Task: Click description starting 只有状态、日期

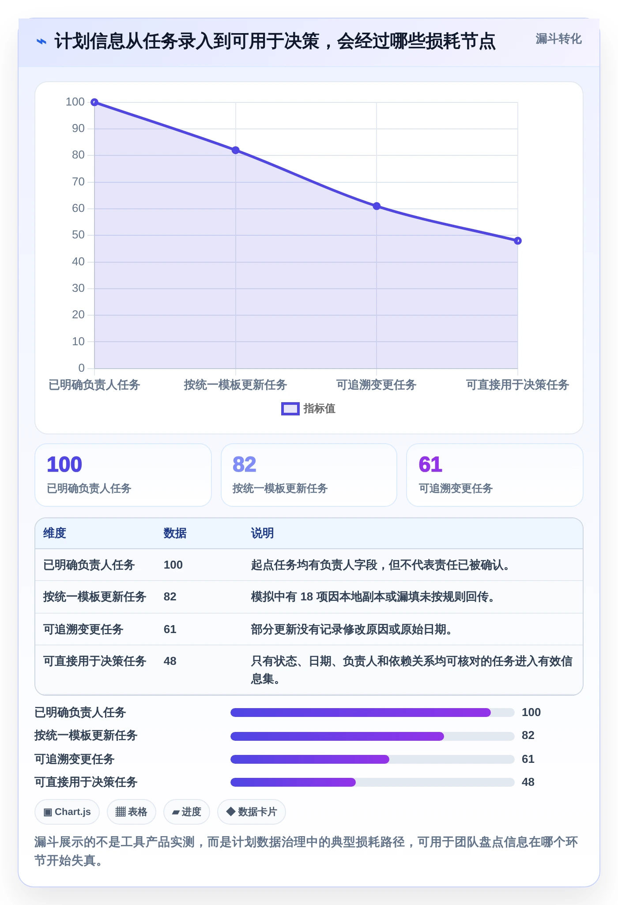Action: (x=412, y=670)
